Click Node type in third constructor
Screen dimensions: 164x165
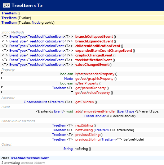click(x=36, y=23)
